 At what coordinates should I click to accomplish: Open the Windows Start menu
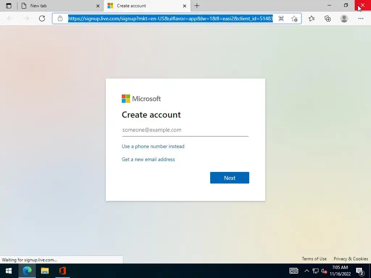[9, 271]
